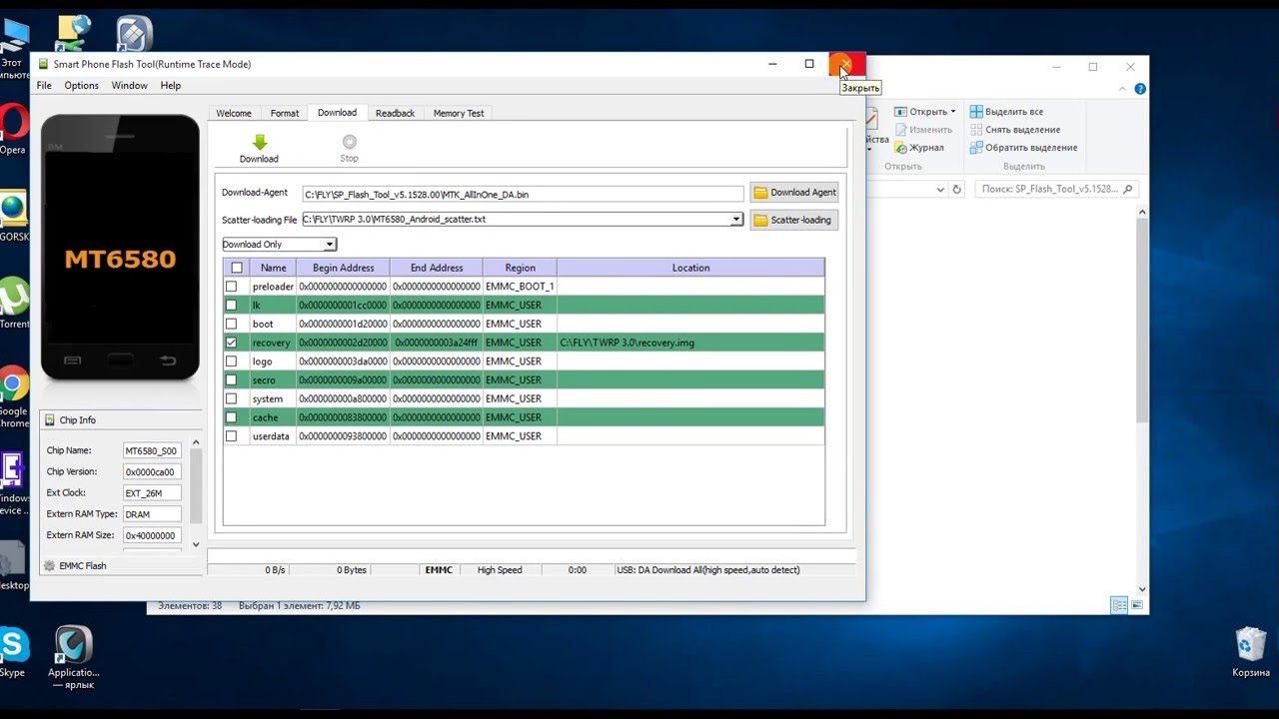Image resolution: width=1279 pixels, height=719 pixels.
Task: Click the 'Выделить все' select all icon in Explorer
Action: 977,112
